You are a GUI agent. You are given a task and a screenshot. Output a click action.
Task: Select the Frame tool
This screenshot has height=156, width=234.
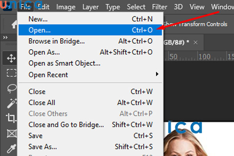11,133
